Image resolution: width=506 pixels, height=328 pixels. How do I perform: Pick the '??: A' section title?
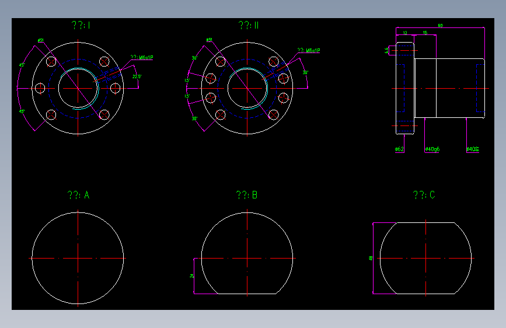click(x=78, y=195)
